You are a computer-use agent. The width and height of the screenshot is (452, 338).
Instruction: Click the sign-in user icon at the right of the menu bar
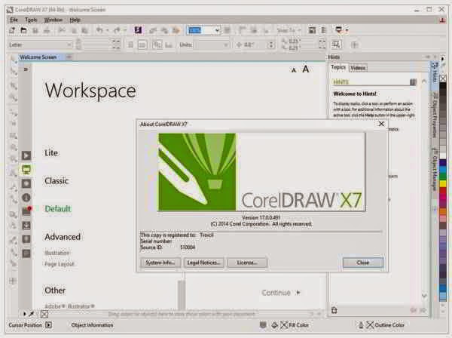(x=442, y=20)
